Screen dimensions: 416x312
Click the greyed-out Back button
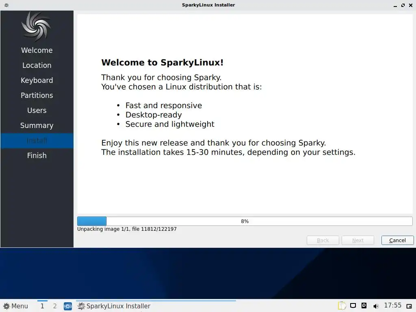pos(323,240)
